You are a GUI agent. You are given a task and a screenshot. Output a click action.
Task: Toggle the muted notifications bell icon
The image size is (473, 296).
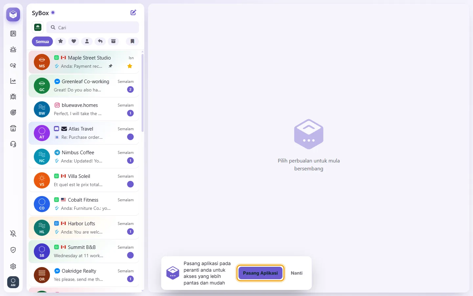tap(13, 234)
